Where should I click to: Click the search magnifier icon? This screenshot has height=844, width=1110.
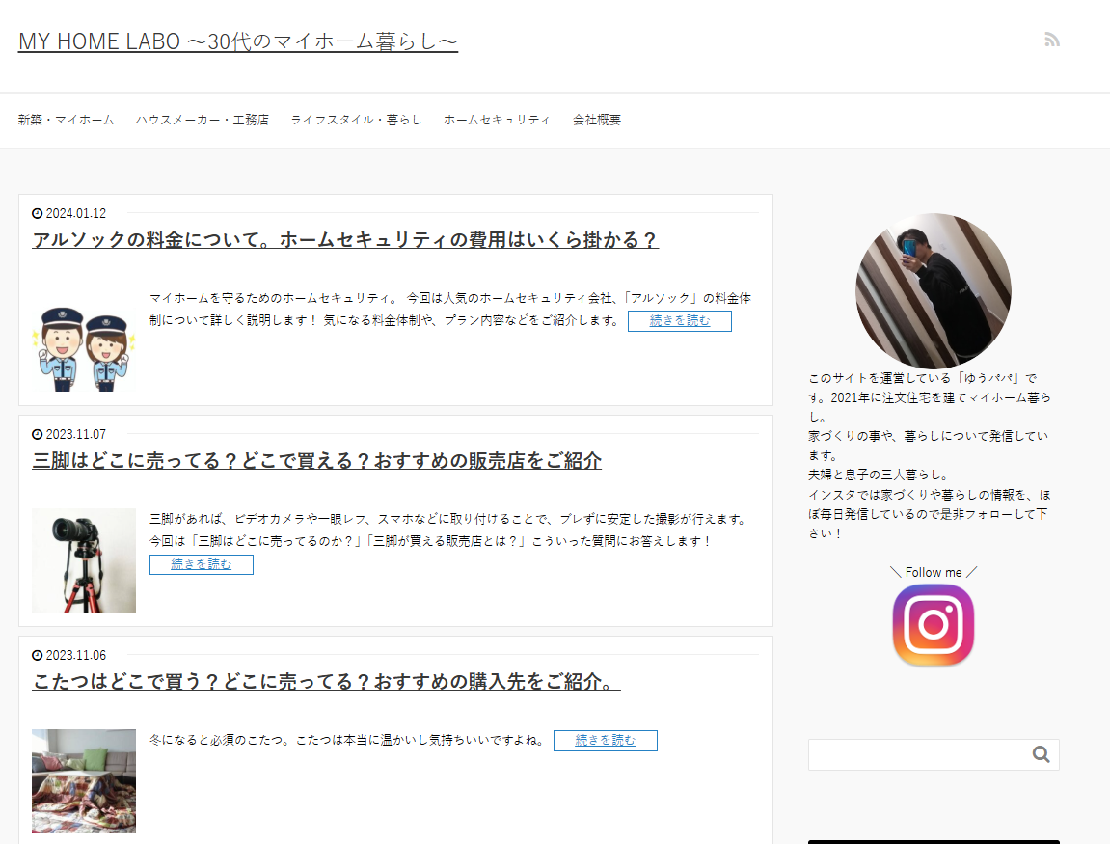coord(1041,754)
